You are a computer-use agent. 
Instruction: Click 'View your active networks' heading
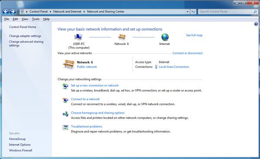click(x=75, y=53)
